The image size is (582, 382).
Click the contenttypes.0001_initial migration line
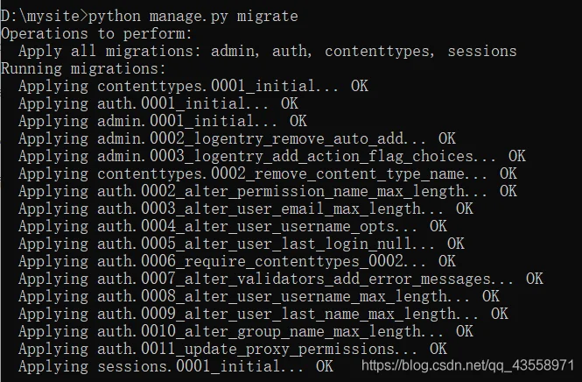click(193, 86)
